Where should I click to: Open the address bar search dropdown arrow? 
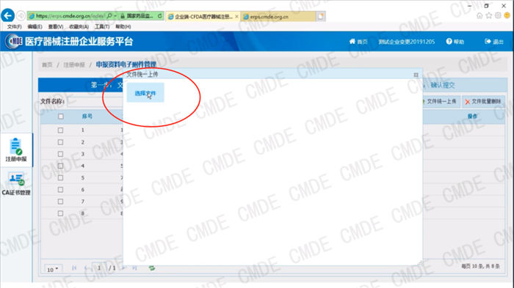[x=115, y=15]
